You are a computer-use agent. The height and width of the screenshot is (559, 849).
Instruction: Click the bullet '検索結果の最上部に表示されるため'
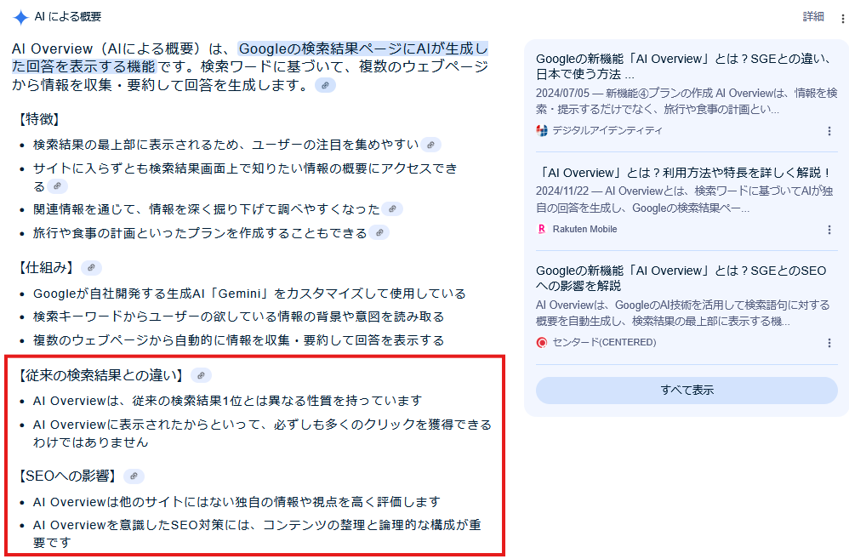click(x=225, y=145)
